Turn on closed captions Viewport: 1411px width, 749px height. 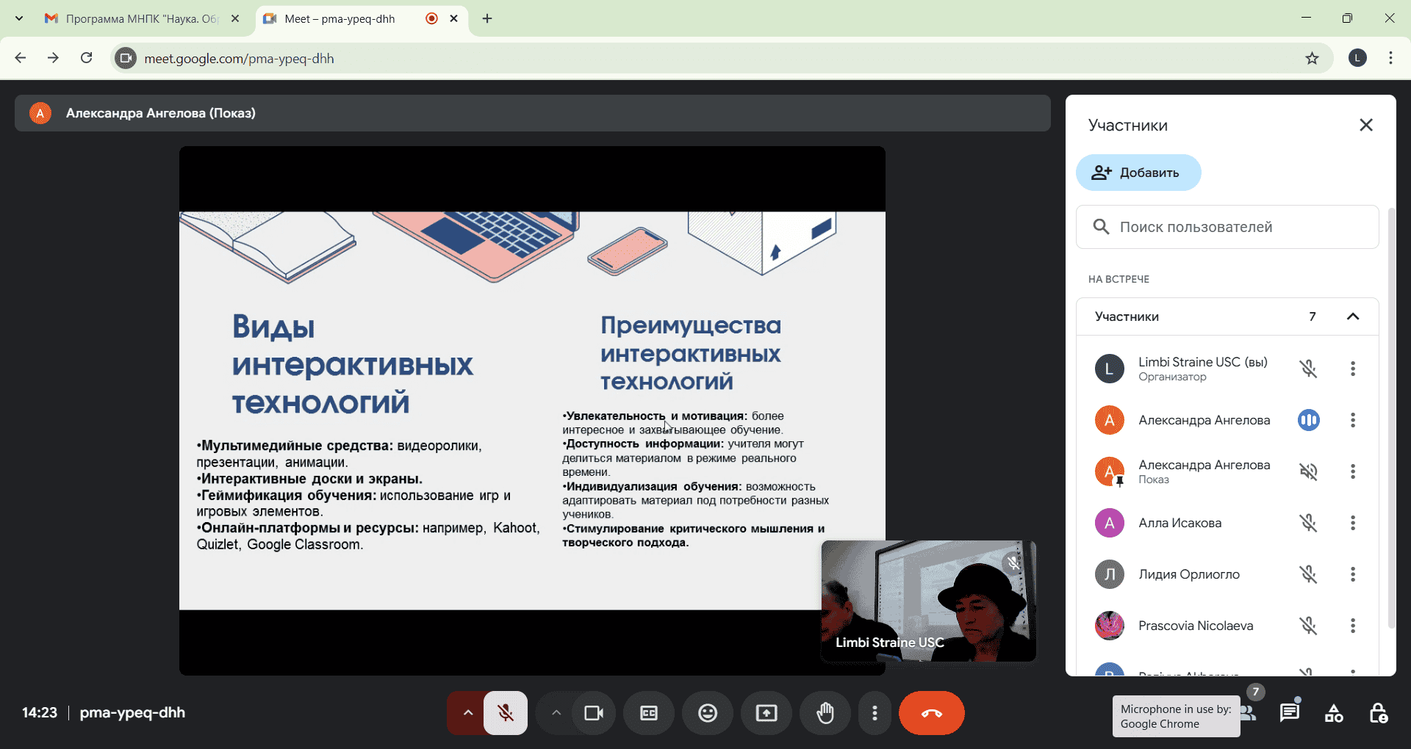[x=649, y=713]
